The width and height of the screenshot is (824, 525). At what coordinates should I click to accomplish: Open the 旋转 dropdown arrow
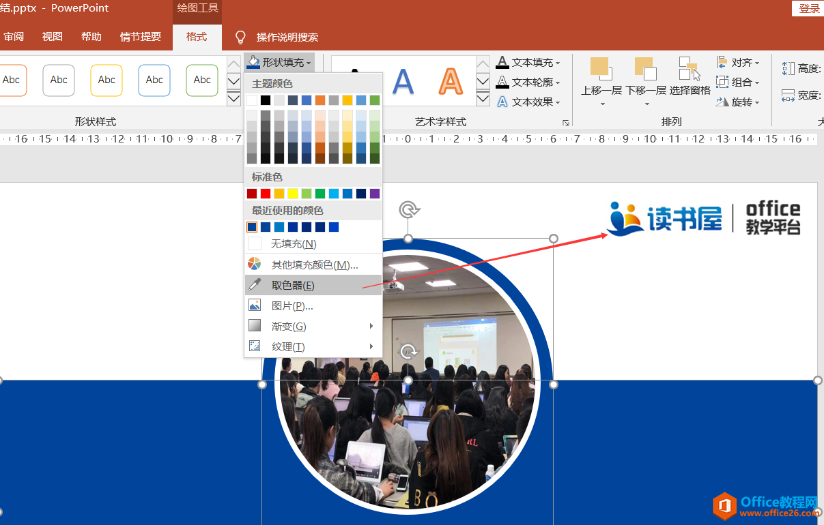pyautogui.click(x=757, y=102)
